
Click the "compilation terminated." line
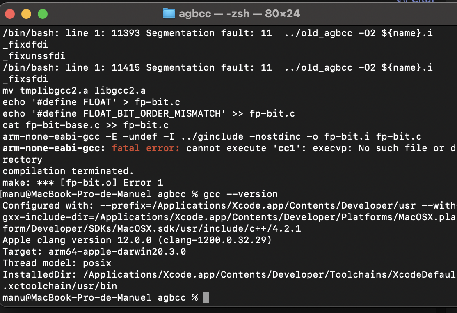point(68,171)
